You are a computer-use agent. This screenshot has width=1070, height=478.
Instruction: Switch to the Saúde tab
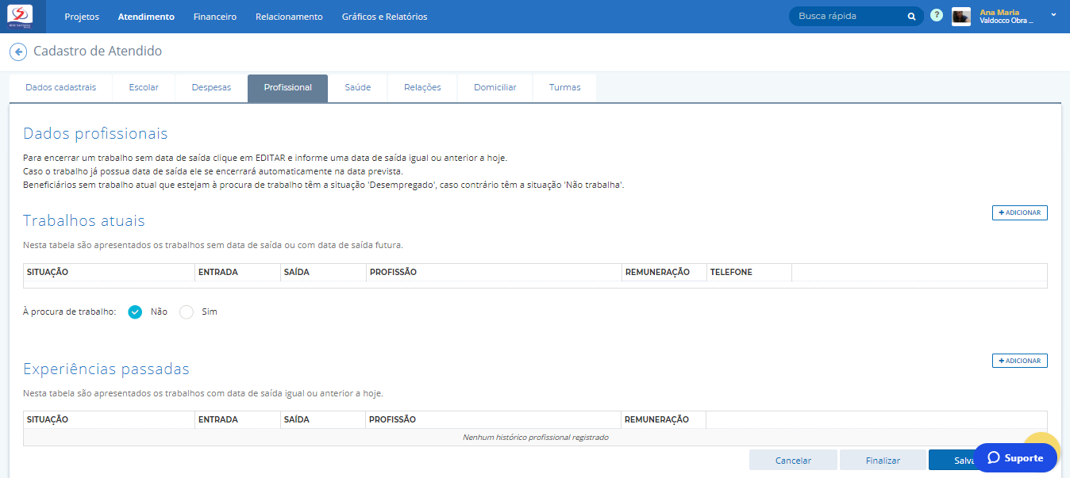coord(357,88)
